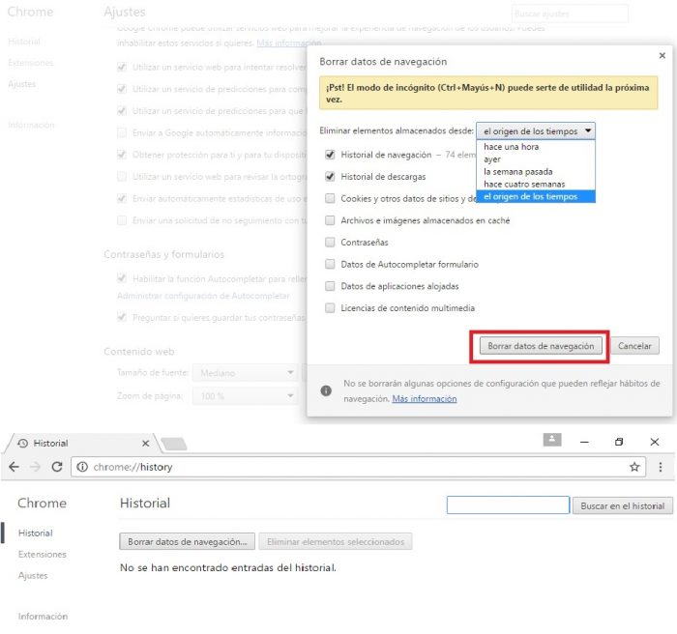Close the Historial tab
Screen dimensions: 677x634
click(x=146, y=443)
